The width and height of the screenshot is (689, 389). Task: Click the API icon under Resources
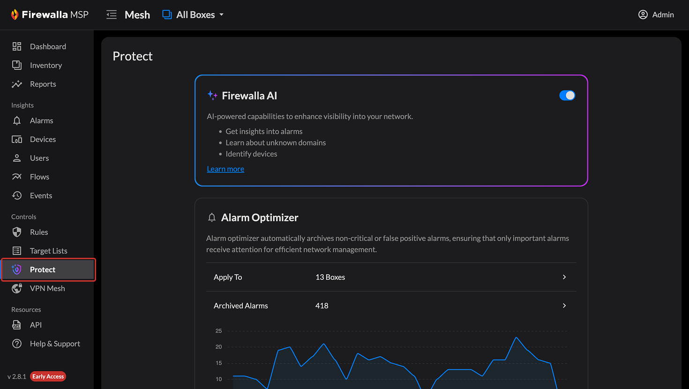click(x=17, y=325)
